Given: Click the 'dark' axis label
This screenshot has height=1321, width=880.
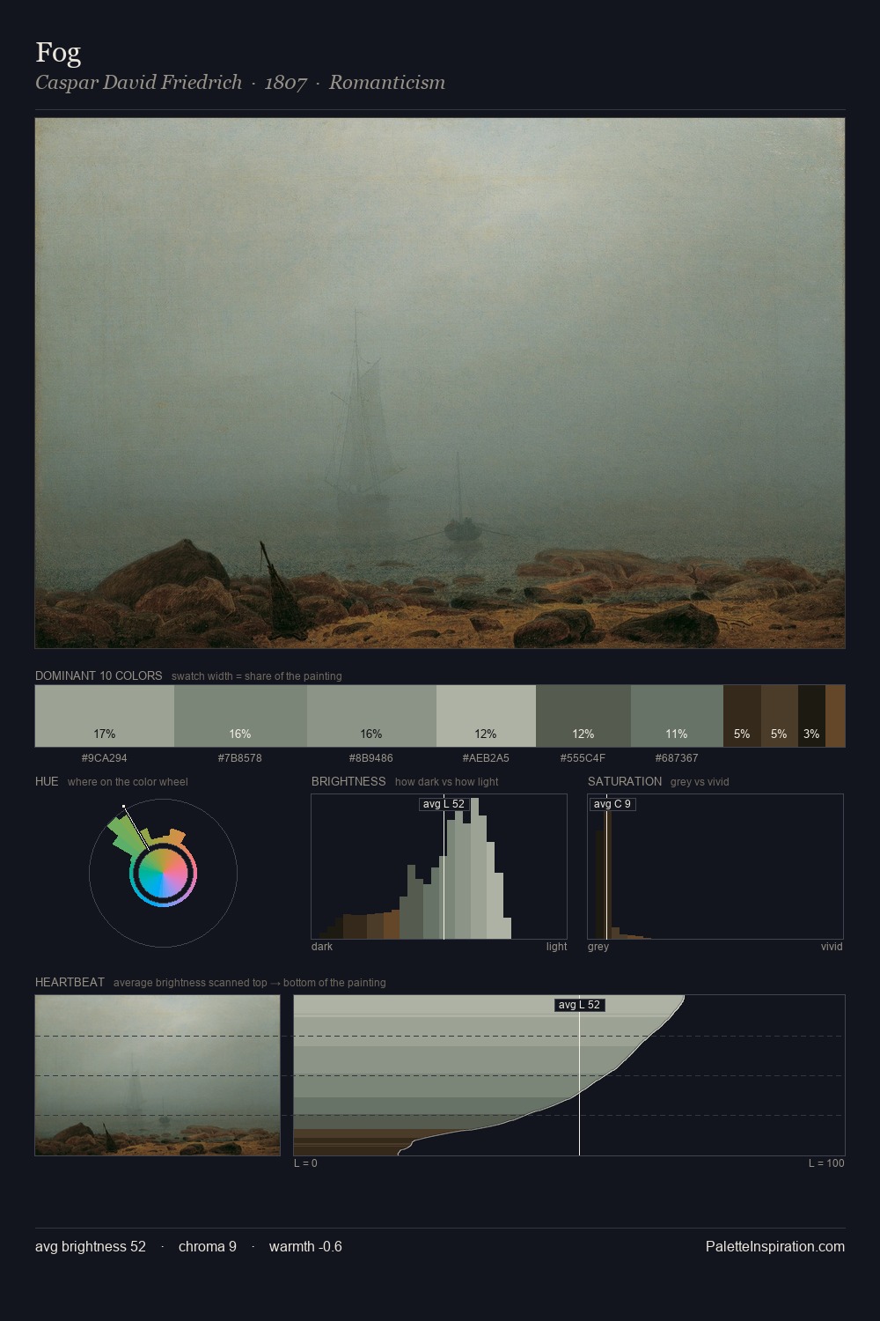Looking at the screenshot, I should point(322,947).
